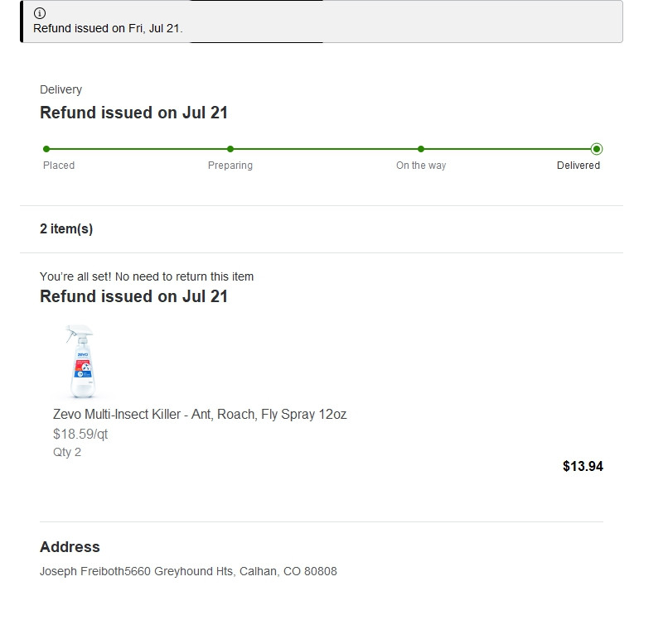This screenshot has width=663, height=634.
Task: Click the "No need to return this item" message
Action: pos(147,276)
